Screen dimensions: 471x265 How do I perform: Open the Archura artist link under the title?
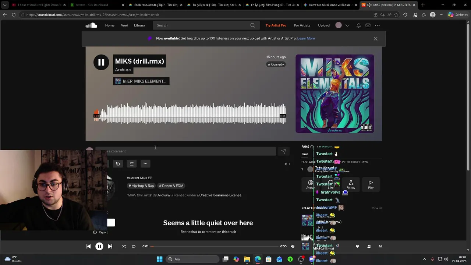[123, 70]
